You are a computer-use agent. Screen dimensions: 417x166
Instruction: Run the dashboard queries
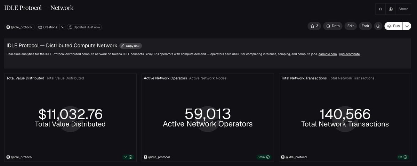394,26
